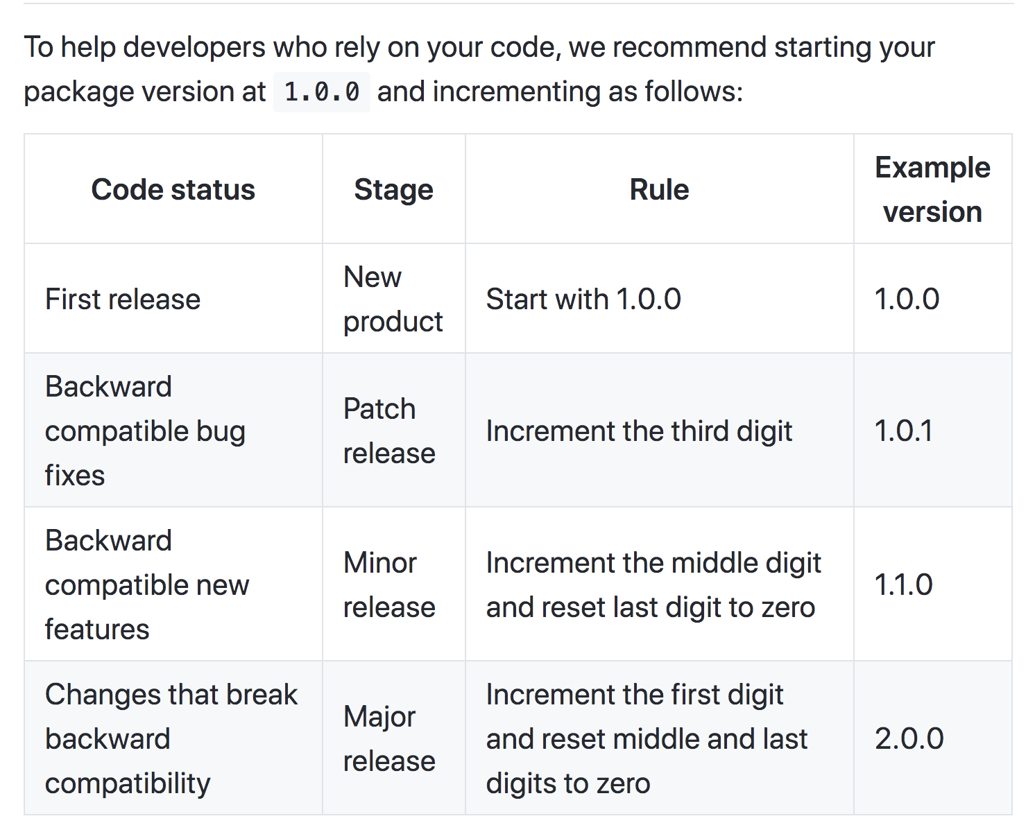Select Backward compatible new features cell
Viewport: 1035px width, 832px height.
(173, 584)
